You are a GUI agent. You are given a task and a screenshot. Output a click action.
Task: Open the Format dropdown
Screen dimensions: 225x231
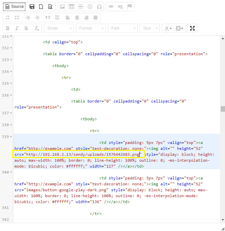click(91, 28)
